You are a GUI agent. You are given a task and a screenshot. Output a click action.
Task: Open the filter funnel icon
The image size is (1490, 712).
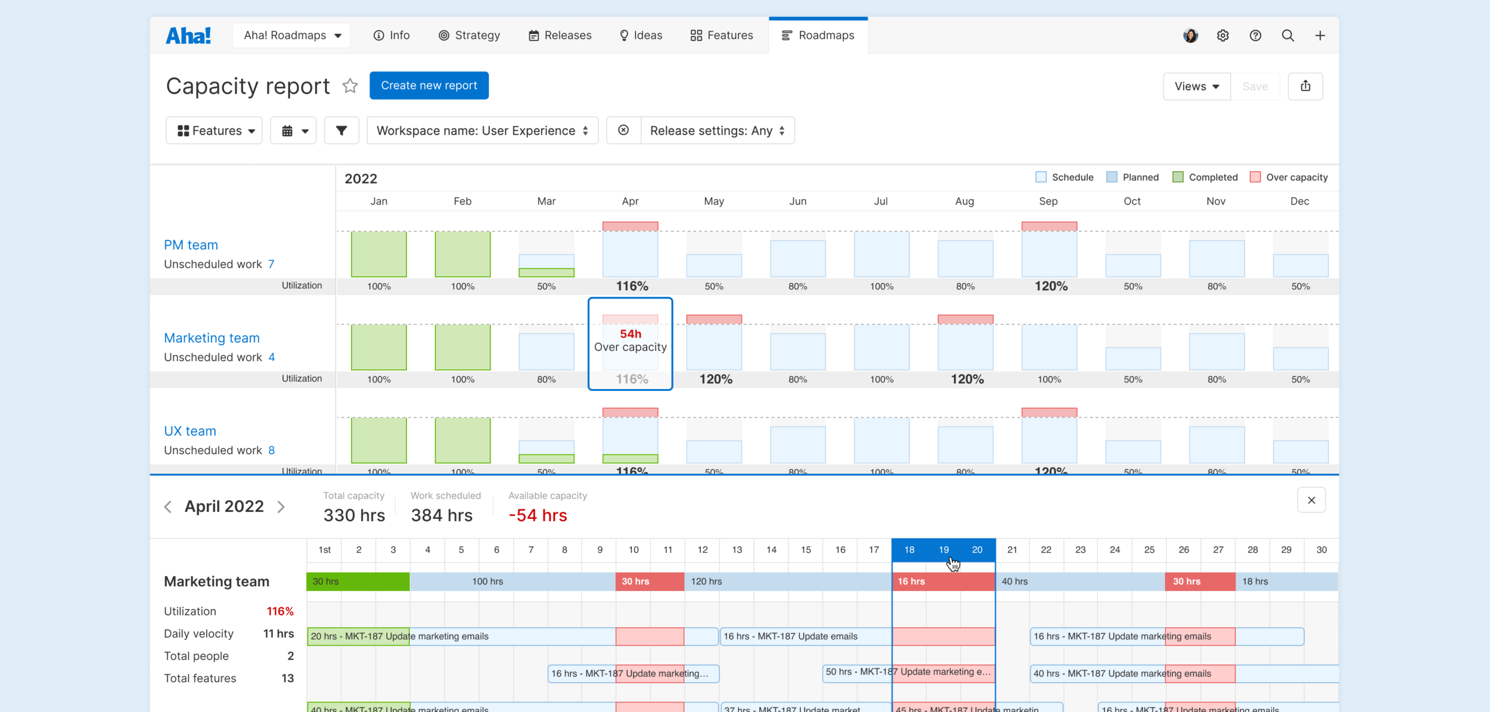click(x=342, y=130)
